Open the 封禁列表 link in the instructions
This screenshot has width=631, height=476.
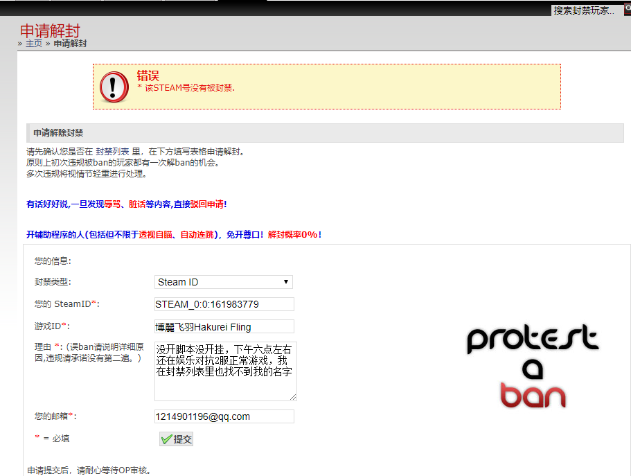(112, 152)
